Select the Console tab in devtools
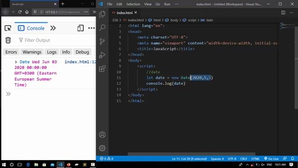298x168 pixels. click(x=31, y=28)
